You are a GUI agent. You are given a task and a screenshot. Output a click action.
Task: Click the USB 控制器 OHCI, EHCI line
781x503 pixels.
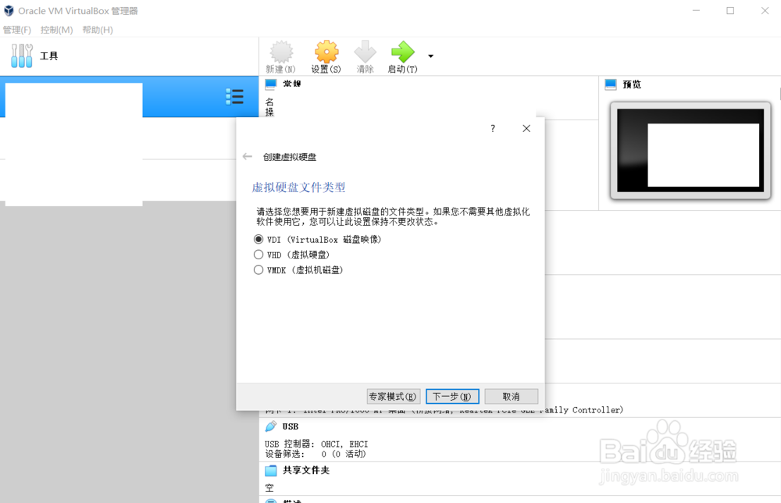[316, 444]
